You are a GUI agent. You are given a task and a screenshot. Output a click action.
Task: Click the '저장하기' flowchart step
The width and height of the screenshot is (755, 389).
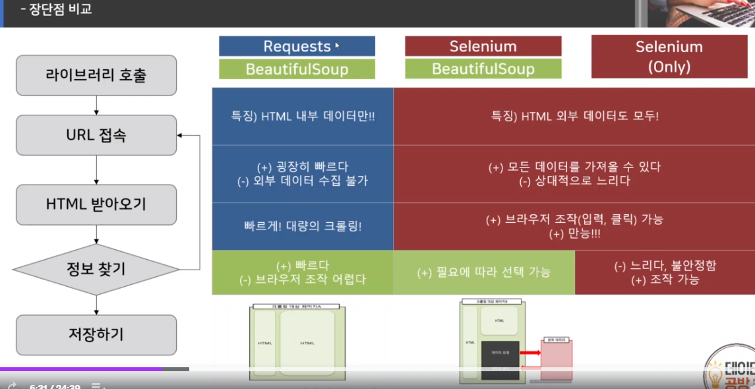click(x=96, y=334)
